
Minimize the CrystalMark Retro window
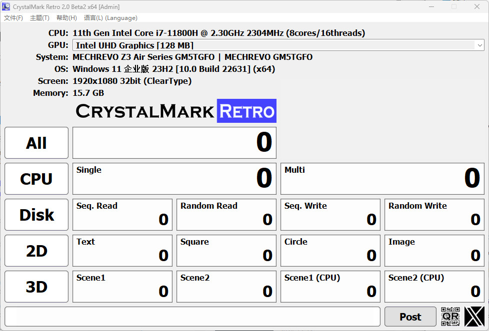(431, 6)
